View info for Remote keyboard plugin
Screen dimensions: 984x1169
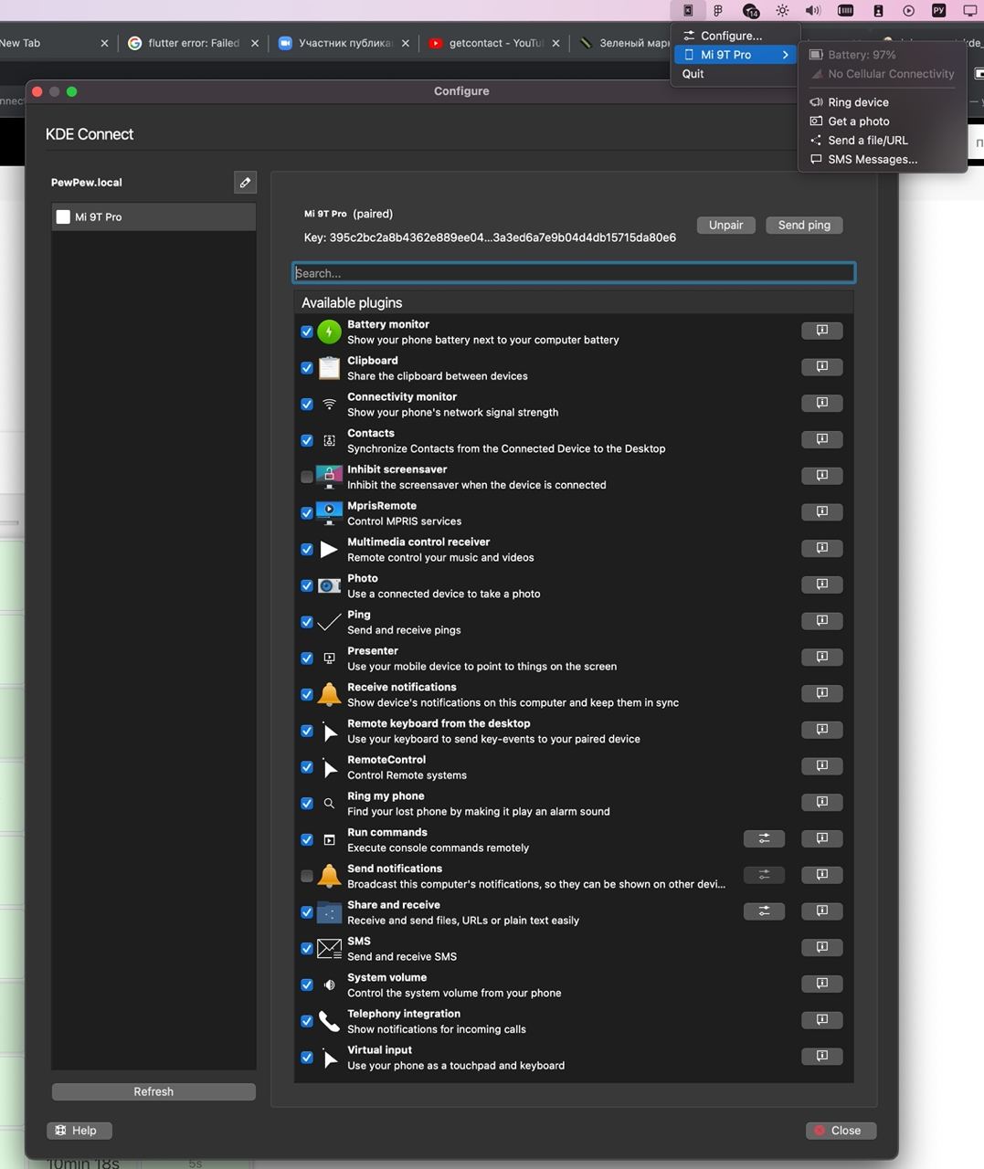[821, 730]
